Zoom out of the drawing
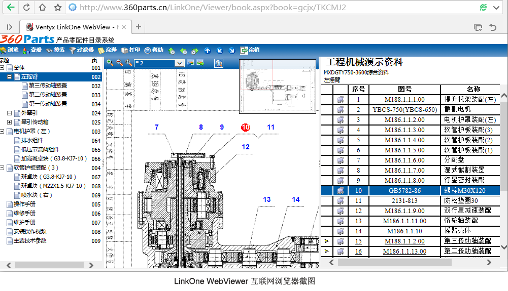508x291 pixels. coord(120,63)
